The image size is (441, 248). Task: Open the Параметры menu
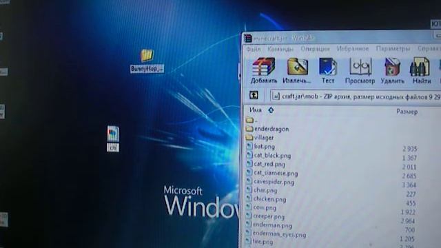click(x=393, y=49)
